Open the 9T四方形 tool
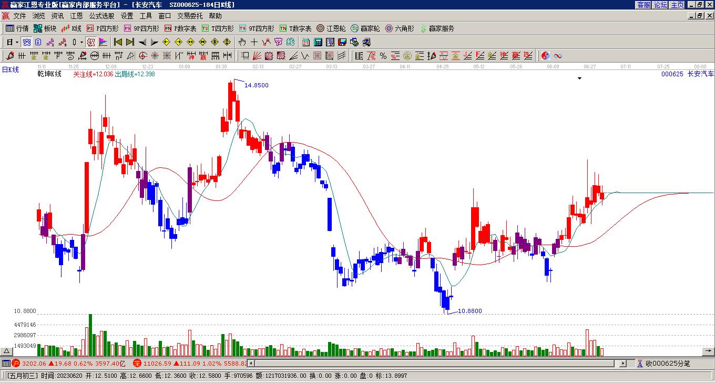715x383 pixels. click(x=257, y=28)
